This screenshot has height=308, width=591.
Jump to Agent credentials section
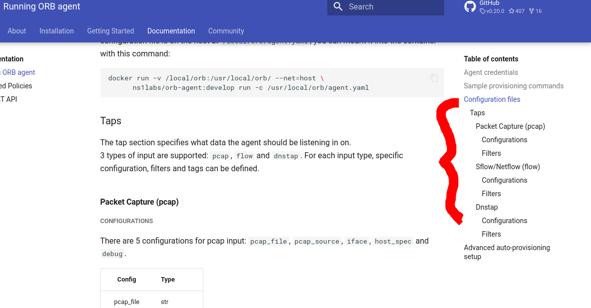coord(491,72)
